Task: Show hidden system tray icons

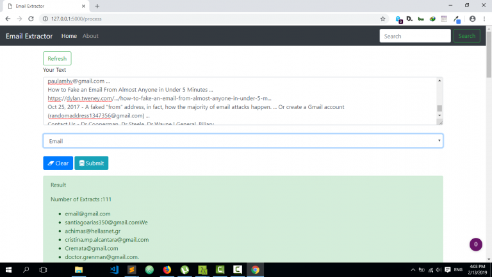Action: pos(413,270)
